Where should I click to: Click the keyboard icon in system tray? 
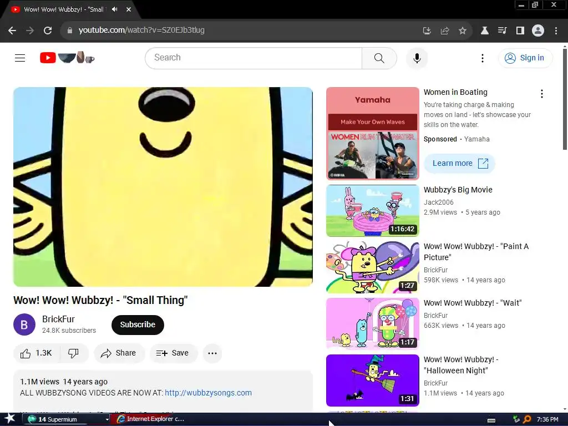(x=491, y=420)
